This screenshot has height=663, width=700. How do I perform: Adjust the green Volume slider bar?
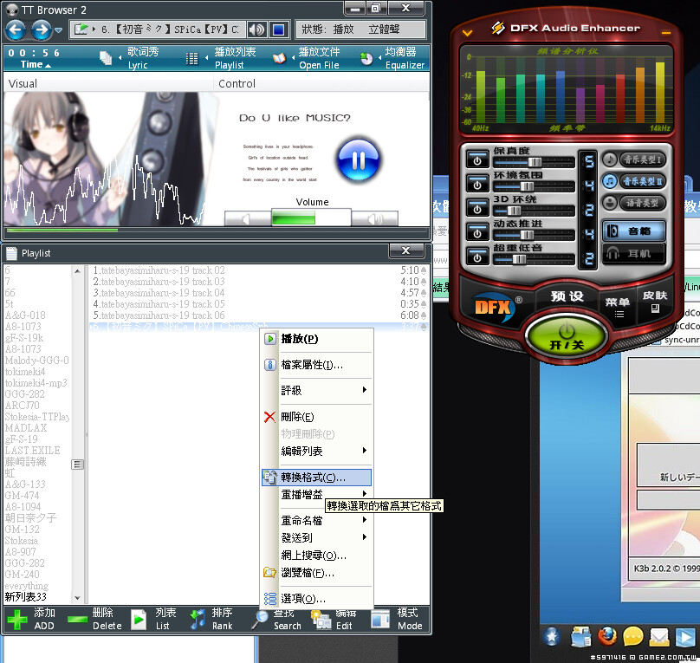(x=294, y=218)
